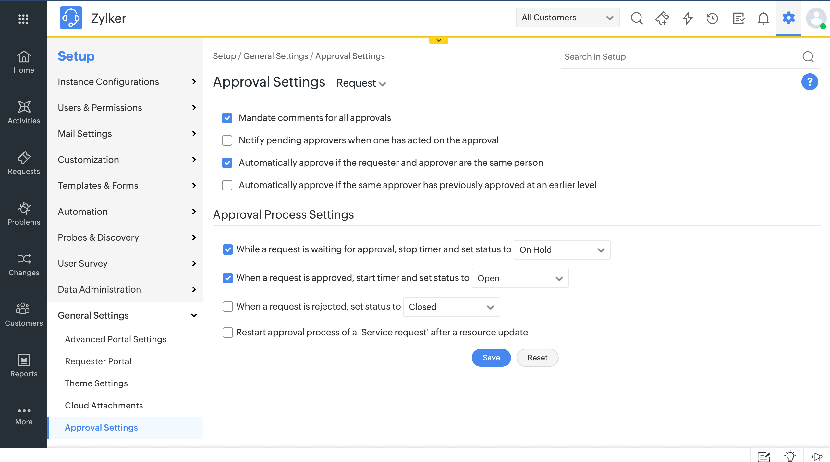Image resolution: width=830 pixels, height=462 pixels.
Task: Open the app launcher grid icon
Action: pyautogui.click(x=23, y=19)
